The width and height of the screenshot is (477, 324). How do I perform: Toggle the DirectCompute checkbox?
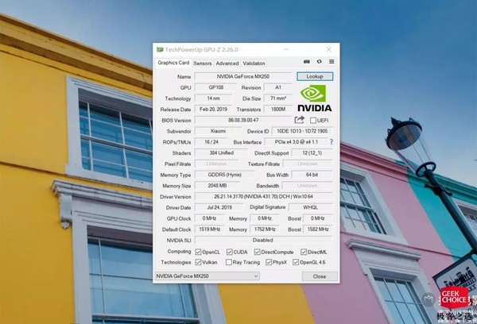coord(258,252)
